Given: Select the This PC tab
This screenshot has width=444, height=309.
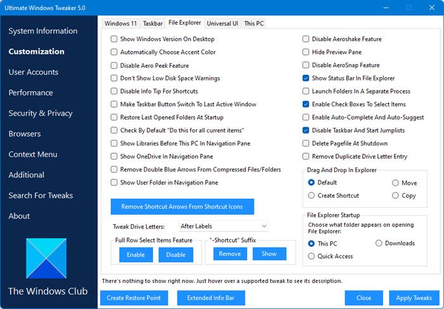Looking at the screenshot, I should click(254, 23).
